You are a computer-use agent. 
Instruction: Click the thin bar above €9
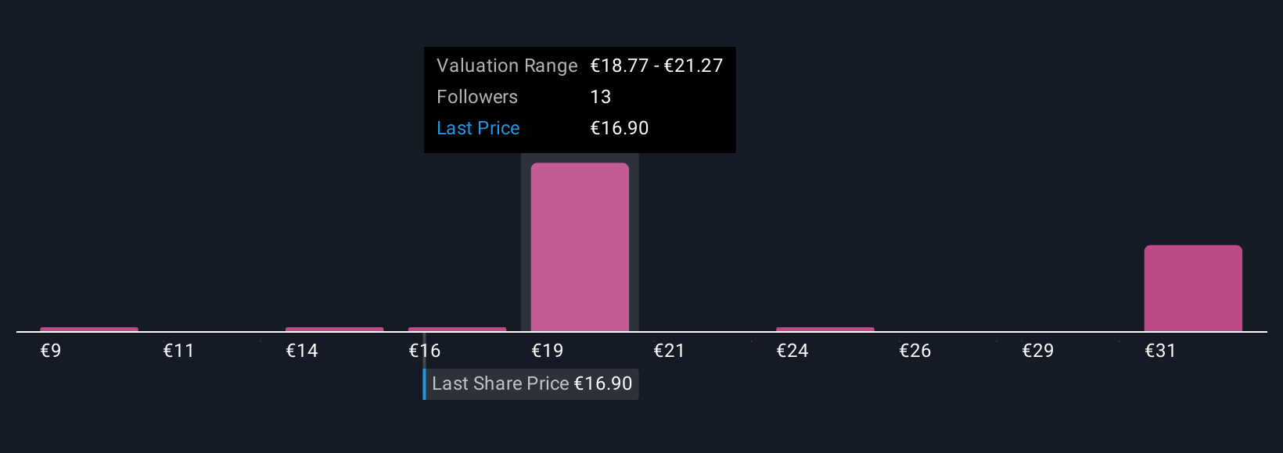[89, 329]
